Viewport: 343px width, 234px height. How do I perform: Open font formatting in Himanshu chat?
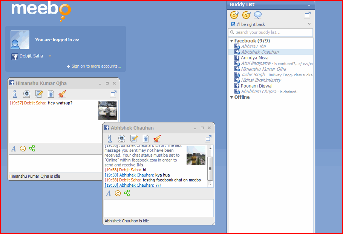pos(14,149)
